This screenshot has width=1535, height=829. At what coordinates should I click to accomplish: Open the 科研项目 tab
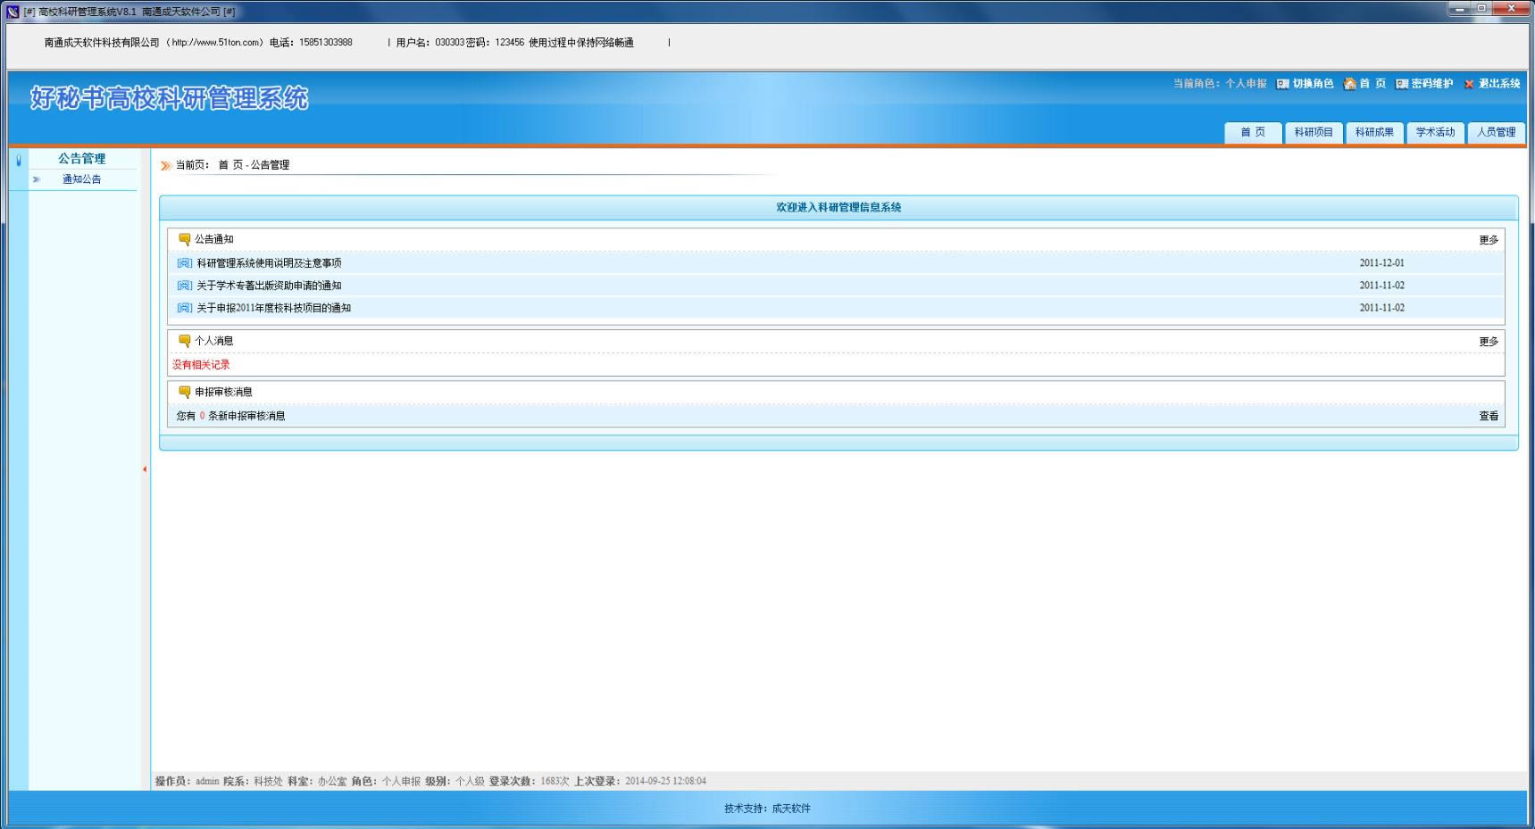(1314, 132)
